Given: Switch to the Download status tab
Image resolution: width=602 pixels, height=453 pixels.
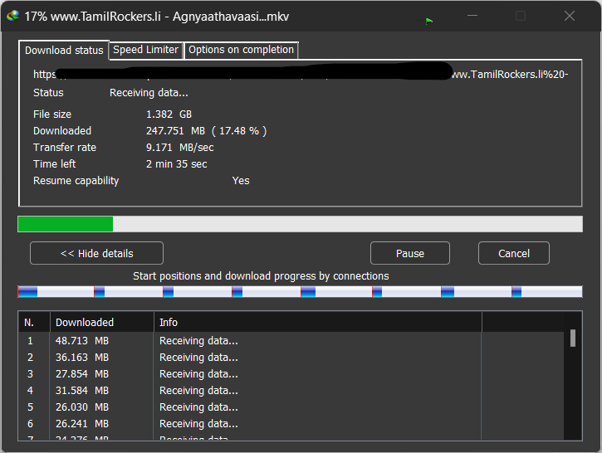Looking at the screenshot, I should (x=64, y=51).
